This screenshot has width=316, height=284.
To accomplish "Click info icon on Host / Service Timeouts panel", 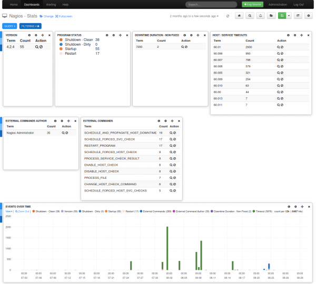I will 289,35.
